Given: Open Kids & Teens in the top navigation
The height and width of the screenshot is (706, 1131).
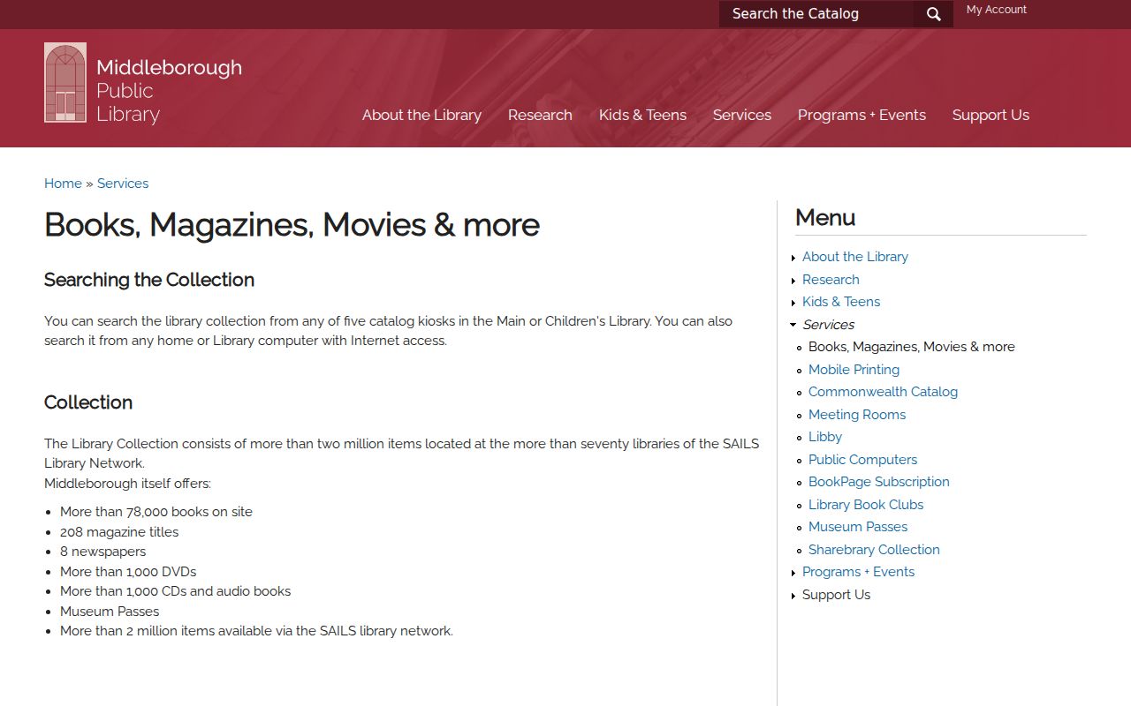Looking at the screenshot, I should [642, 115].
